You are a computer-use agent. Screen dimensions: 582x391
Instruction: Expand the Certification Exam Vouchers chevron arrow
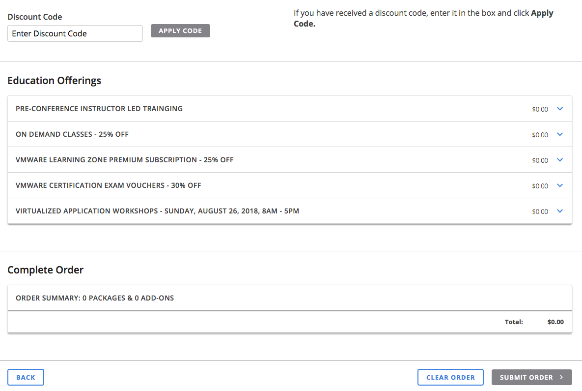560,185
